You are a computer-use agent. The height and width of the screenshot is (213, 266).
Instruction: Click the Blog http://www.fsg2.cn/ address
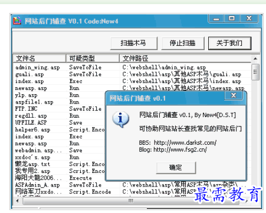point(180,149)
